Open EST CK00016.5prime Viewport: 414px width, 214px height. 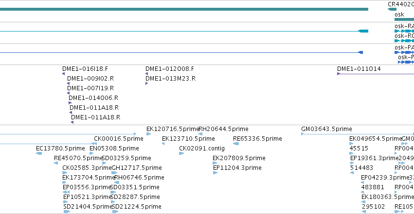(119, 139)
